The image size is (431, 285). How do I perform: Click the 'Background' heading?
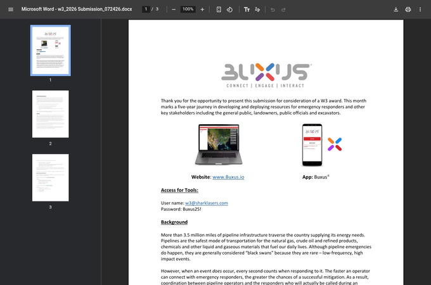coord(174,222)
